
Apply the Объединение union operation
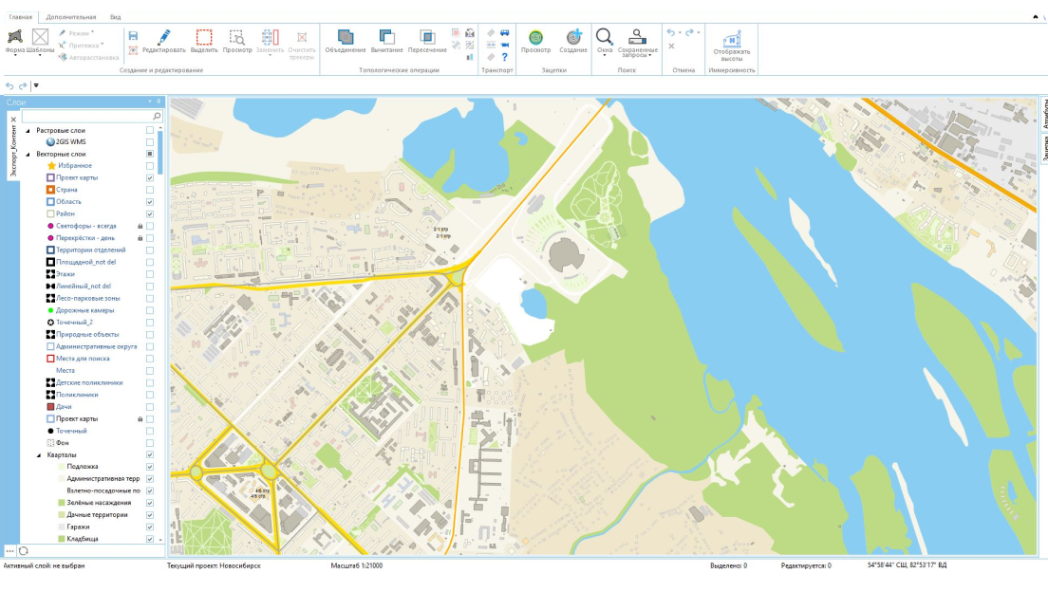tap(345, 41)
